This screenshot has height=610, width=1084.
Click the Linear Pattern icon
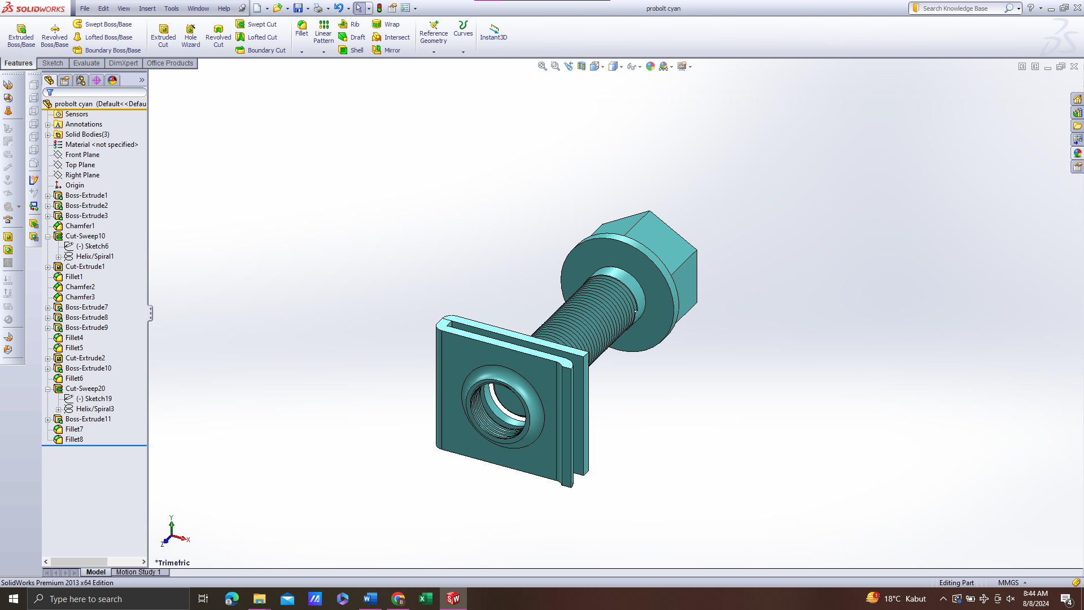point(324,32)
